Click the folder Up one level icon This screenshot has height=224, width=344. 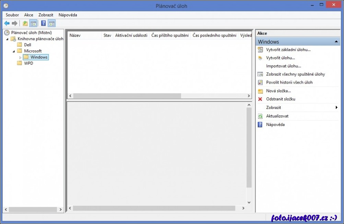pos(25,23)
